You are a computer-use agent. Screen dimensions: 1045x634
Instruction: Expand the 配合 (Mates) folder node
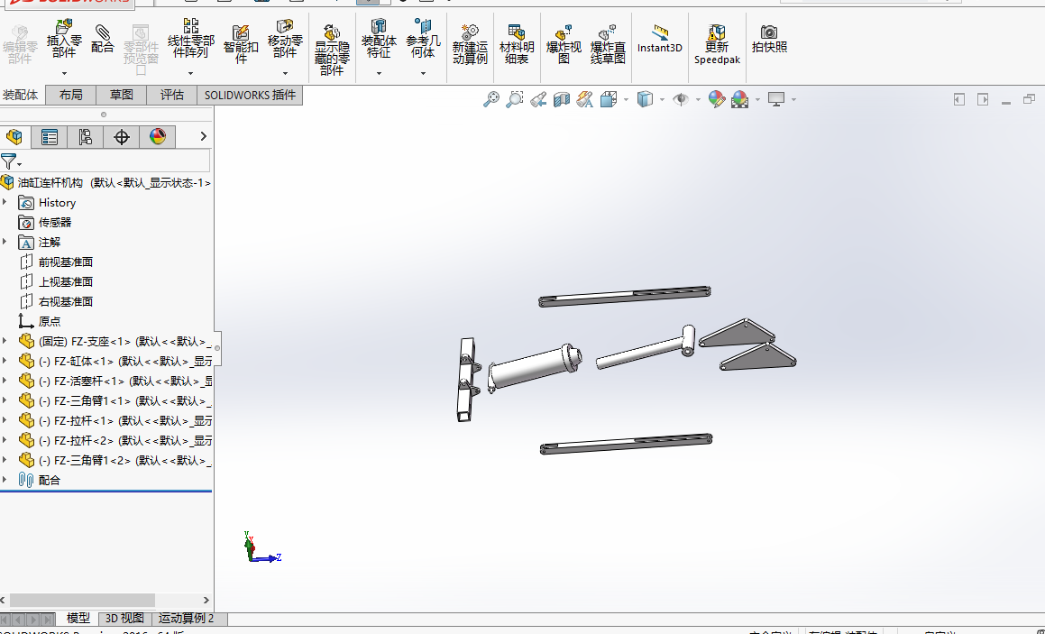click(x=5, y=480)
